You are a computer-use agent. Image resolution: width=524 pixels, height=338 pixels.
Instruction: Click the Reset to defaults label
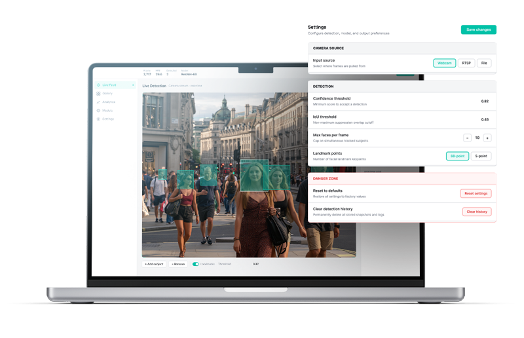[327, 191]
